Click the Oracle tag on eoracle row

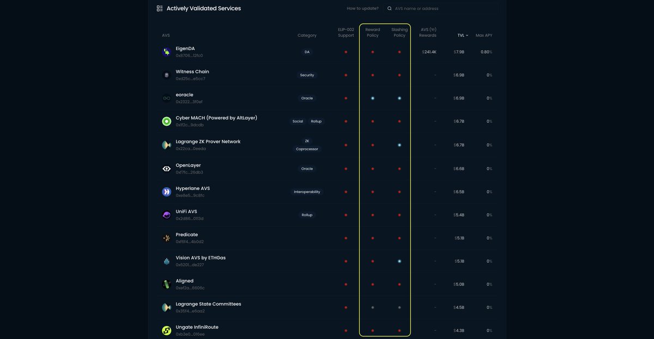[x=307, y=98]
